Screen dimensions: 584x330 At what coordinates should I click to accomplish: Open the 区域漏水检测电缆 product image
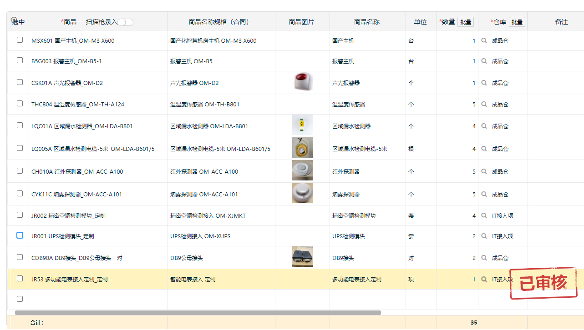click(x=302, y=148)
